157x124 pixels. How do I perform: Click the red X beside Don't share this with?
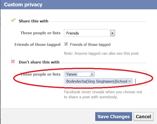(13, 62)
